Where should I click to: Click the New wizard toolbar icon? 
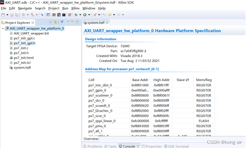tap(3, 15)
